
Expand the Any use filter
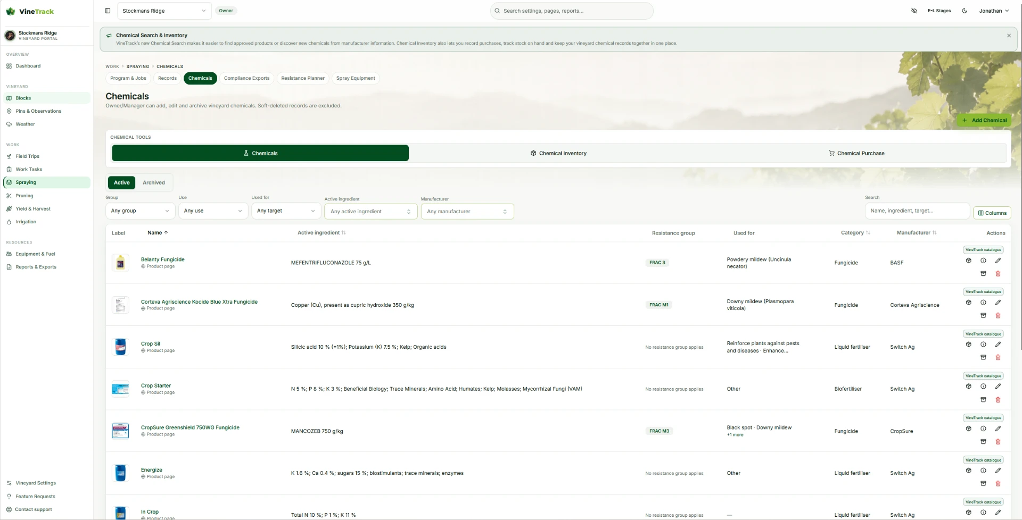(213, 211)
